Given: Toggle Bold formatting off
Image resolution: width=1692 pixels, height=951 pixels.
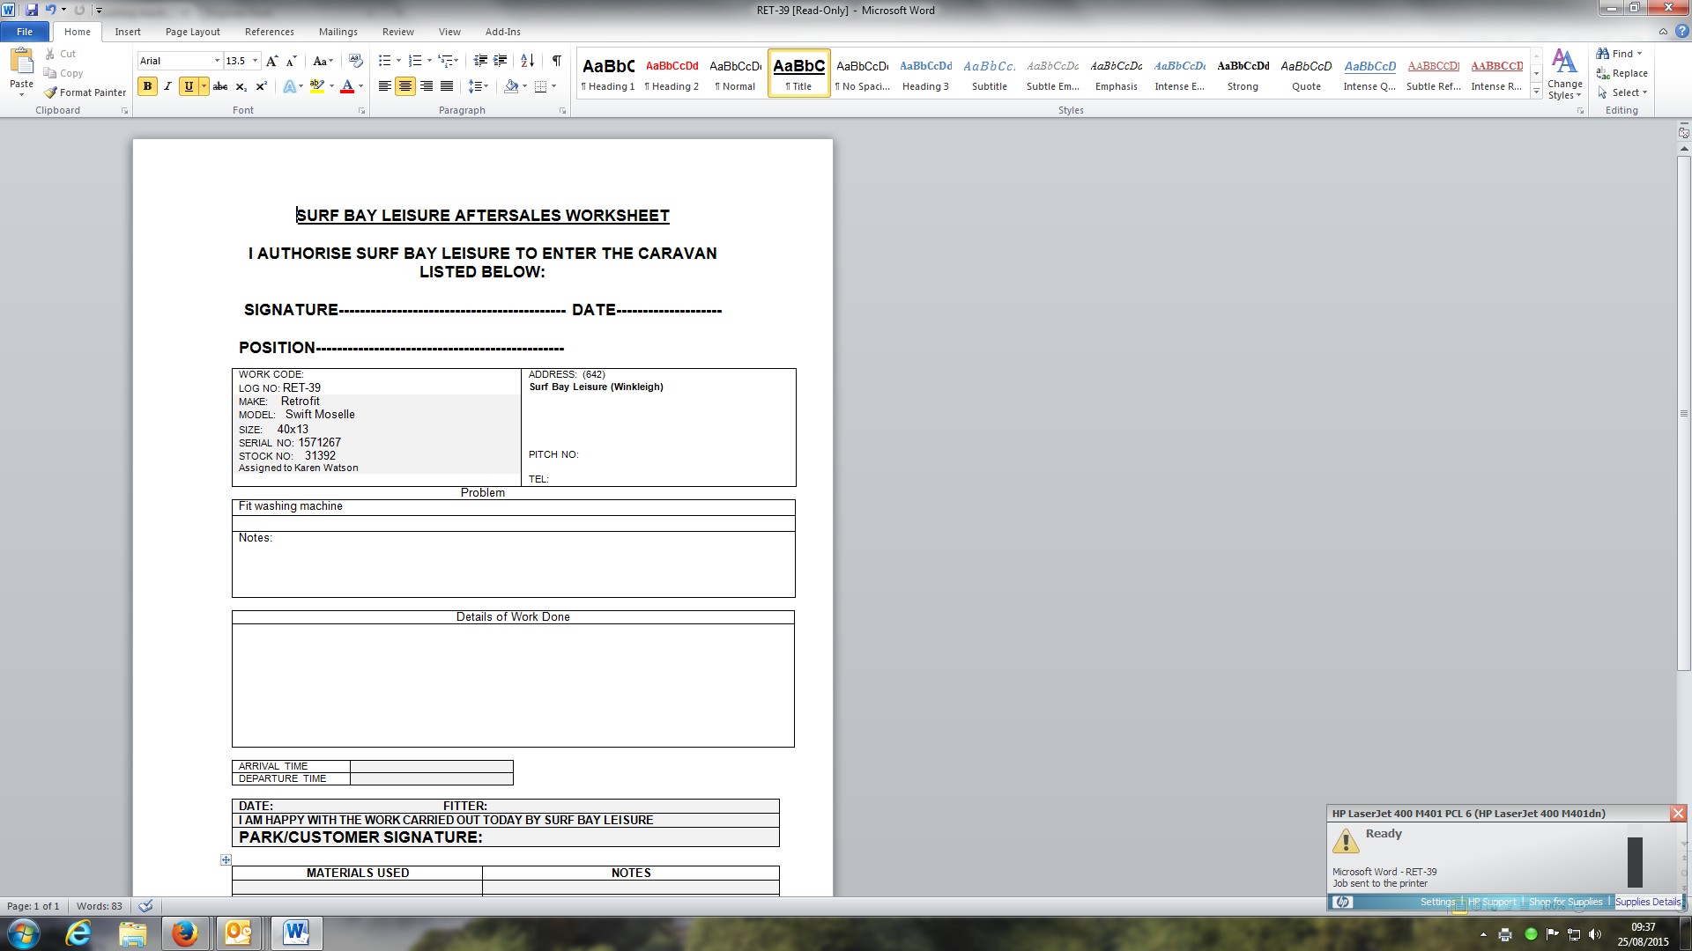Looking at the screenshot, I should 147,86.
